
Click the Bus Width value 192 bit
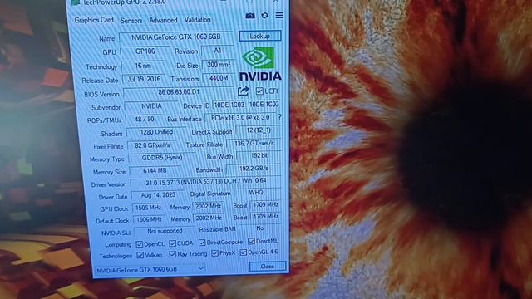tap(259, 155)
